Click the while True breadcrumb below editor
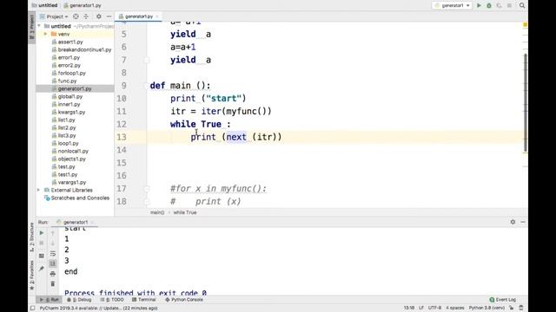This screenshot has width=556, height=312. coord(185,212)
